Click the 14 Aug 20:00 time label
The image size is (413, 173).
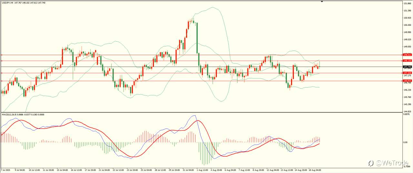[x=301, y=170]
